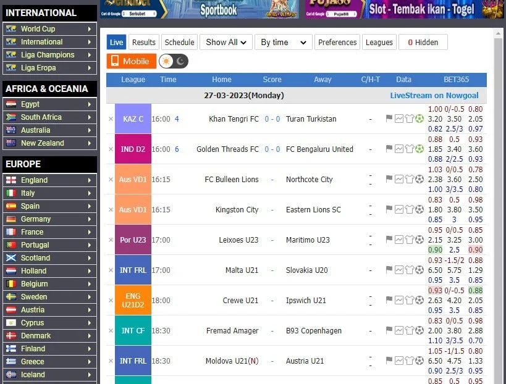
Task: Click the chart icon in Moldova U21 row
Action: pos(399,361)
